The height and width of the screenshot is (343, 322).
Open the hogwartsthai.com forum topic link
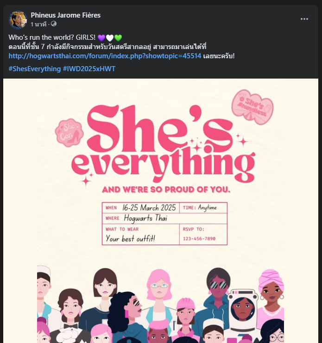click(x=105, y=56)
